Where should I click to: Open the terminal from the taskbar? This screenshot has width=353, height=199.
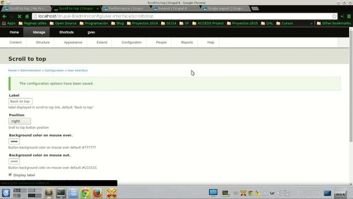(61, 193)
